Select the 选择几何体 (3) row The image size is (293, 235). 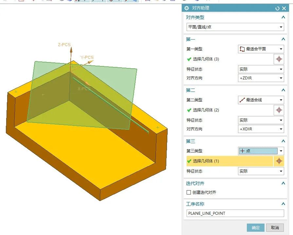[230, 59]
